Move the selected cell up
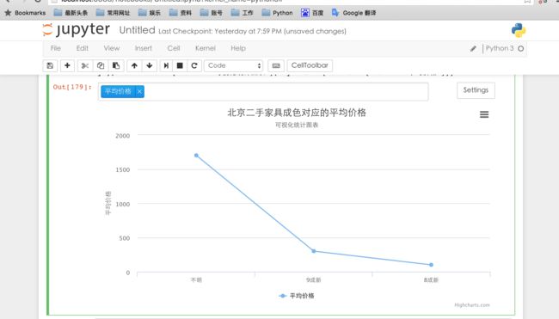 pos(134,65)
